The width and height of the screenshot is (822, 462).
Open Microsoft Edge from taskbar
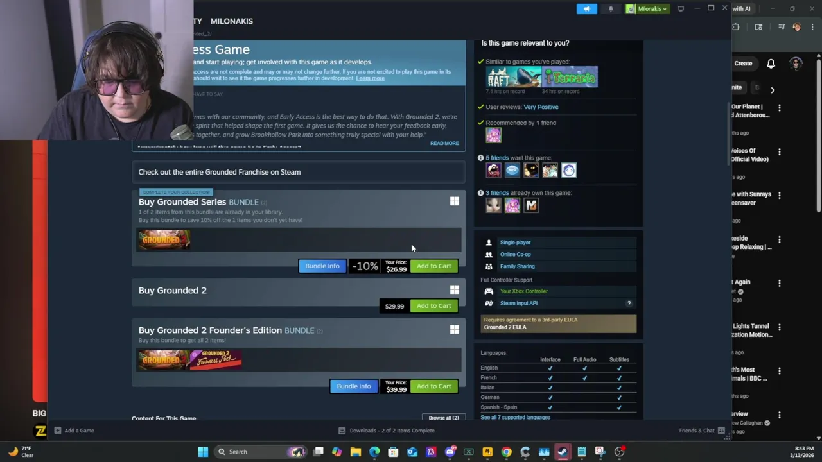point(374,452)
